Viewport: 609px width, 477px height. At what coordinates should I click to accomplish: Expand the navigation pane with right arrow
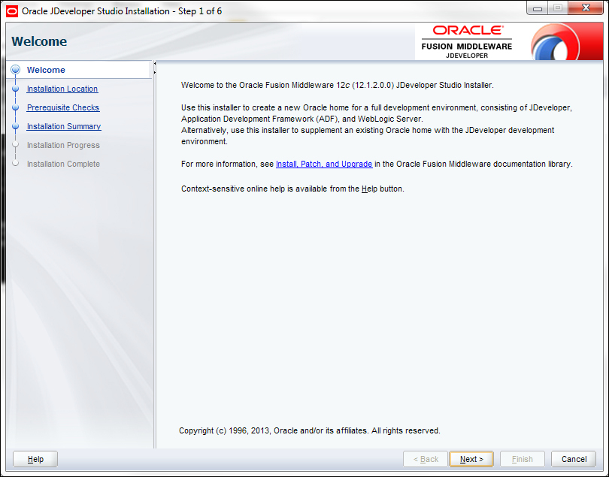point(155,72)
